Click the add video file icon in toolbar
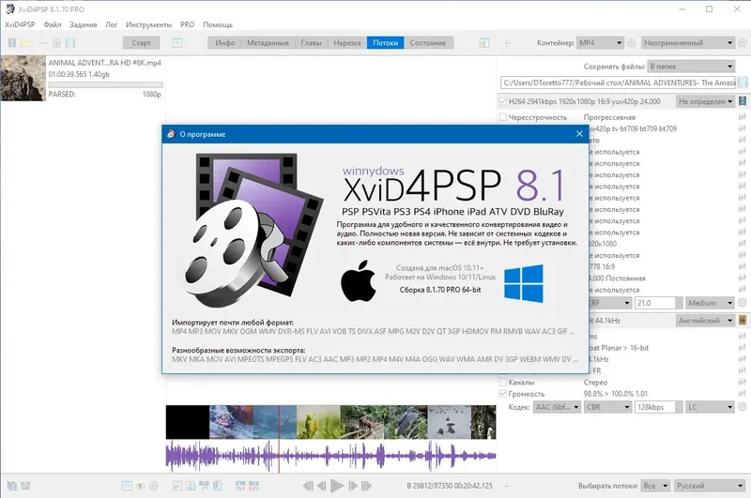 (x=12, y=43)
